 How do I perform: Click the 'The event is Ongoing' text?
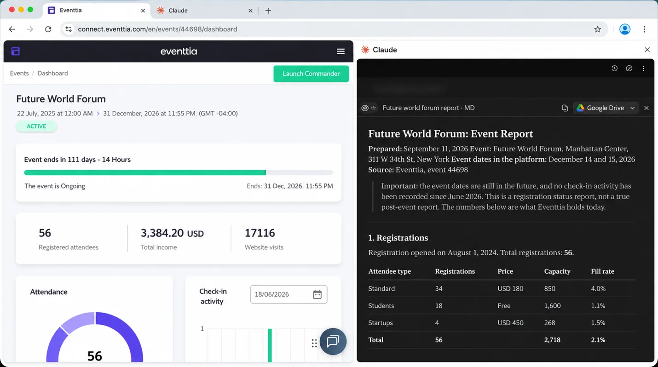[x=55, y=186]
